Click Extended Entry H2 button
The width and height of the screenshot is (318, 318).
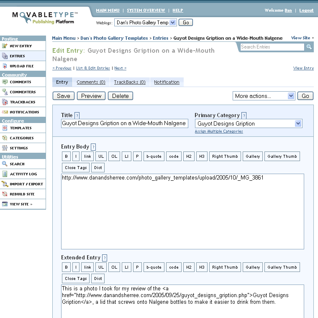pos(189,267)
